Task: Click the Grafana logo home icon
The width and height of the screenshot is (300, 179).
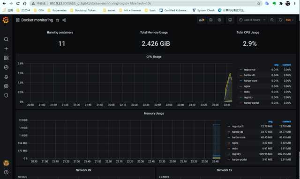Action: tap(6, 20)
